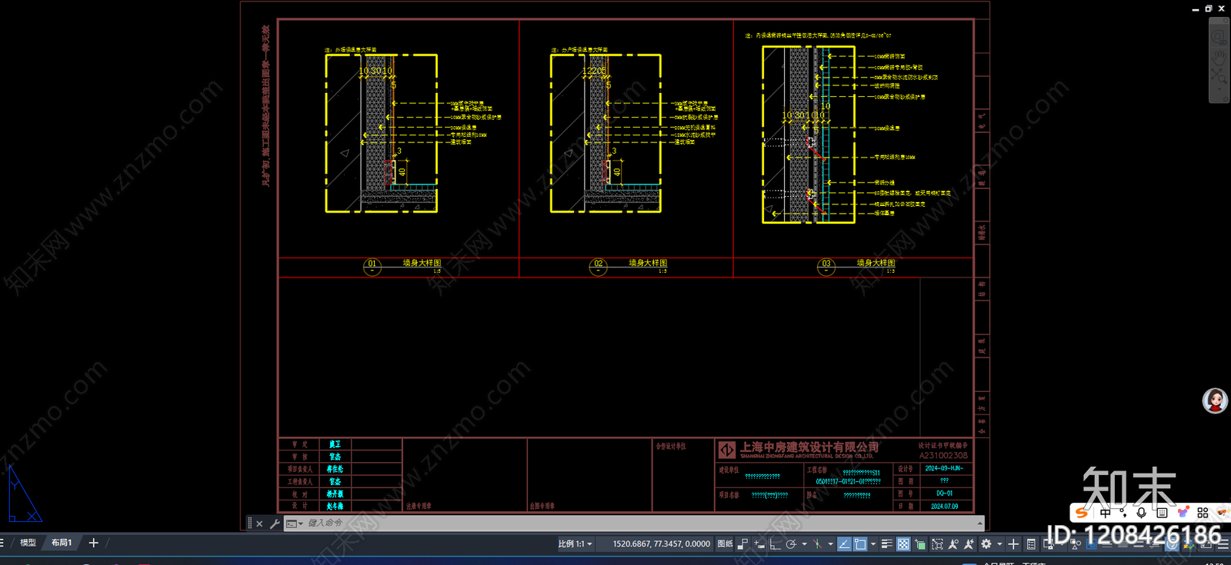Click Annotation Visibility icon
Image resolution: width=1231 pixels, height=565 pixels.
[953, 543]
